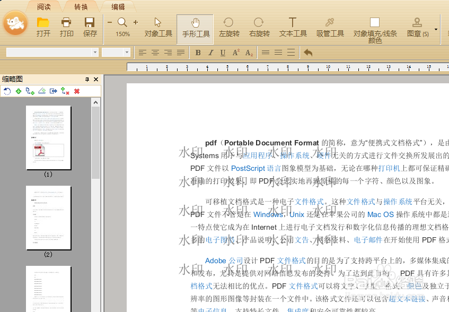Click the Unix link
Image resolution: width=449 pixels, height=312 pixels.
[297, 214]
